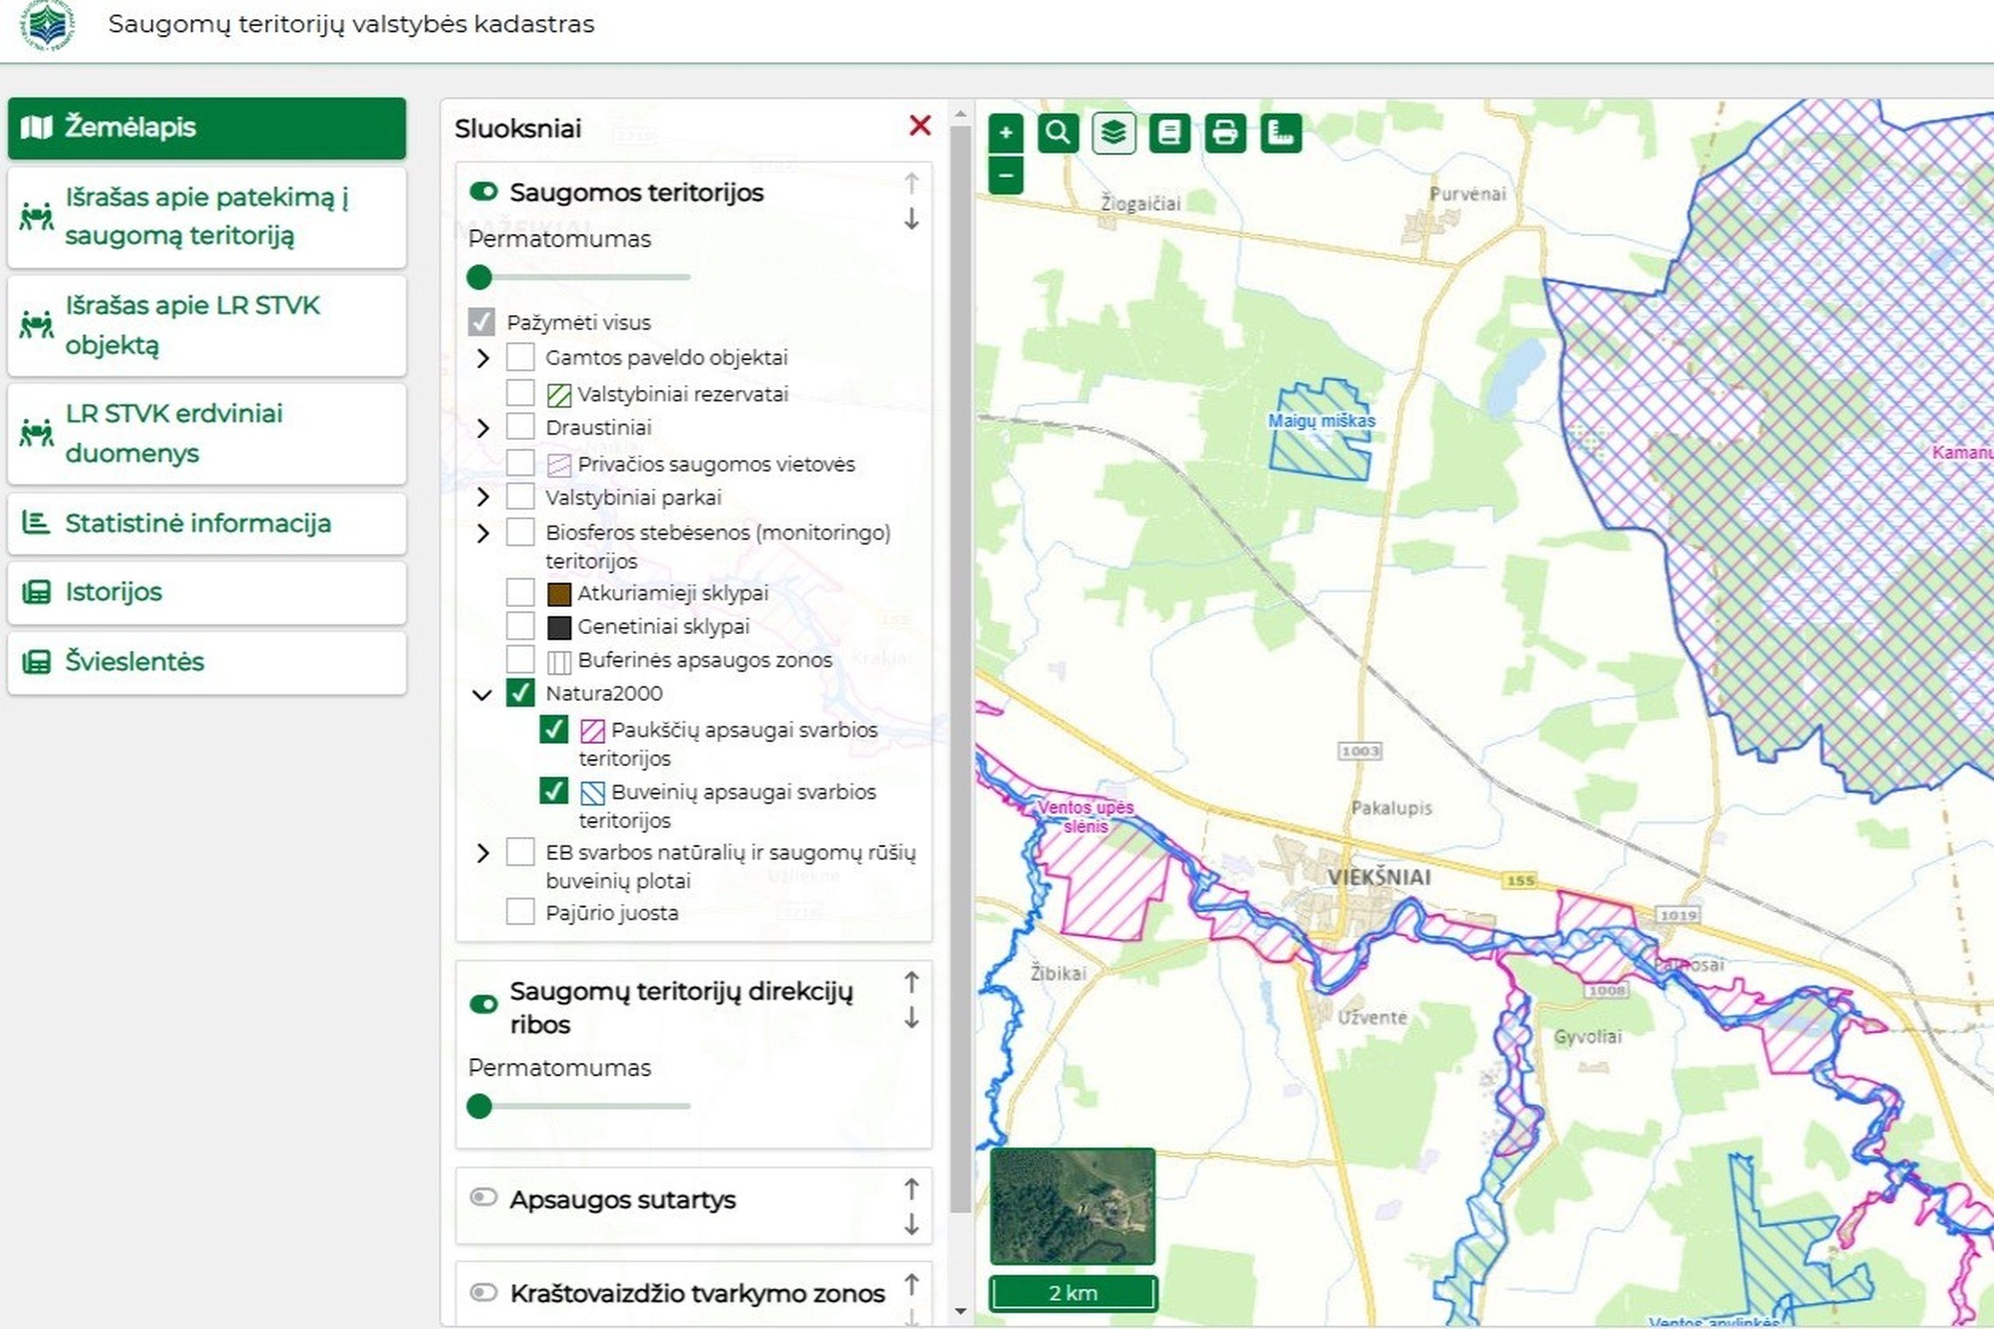The height and width of the screenshot is (1329, 1994).
Task: Zoom in on the map
Action: pos(1006,133)
